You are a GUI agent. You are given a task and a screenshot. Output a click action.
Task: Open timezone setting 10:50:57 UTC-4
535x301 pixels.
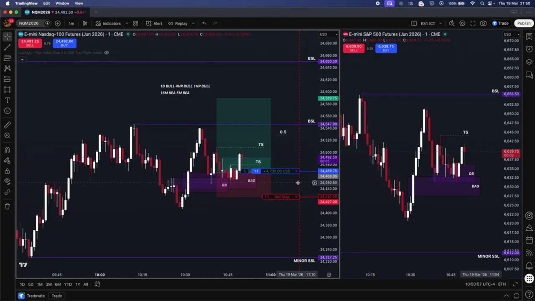pos(480,284)
